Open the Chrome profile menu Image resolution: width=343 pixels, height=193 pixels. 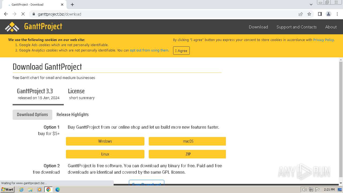click(329, 14)
